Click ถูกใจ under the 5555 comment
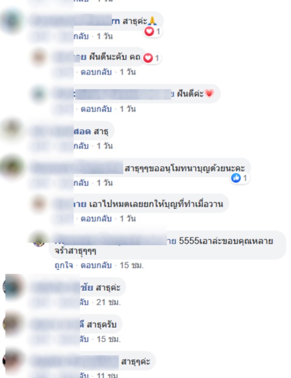This screenshot has width=291, height=378. pyautogui.click(x=64, y=265)
